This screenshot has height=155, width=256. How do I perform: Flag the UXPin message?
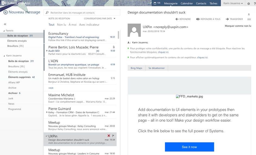(x=113, y=135)
